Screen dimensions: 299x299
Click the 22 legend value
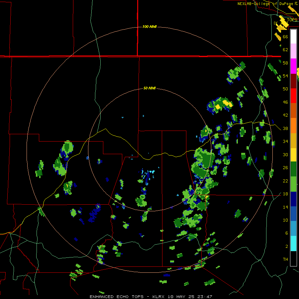(x=285, y=181)
